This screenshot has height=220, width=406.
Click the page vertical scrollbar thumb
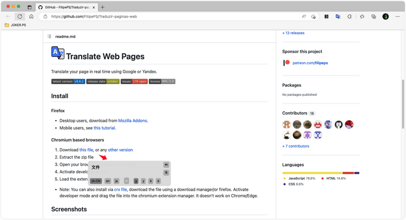403,104
